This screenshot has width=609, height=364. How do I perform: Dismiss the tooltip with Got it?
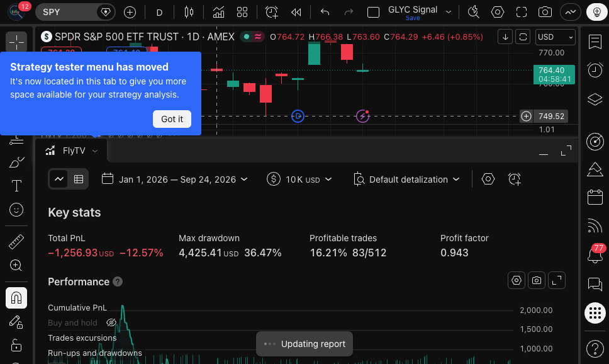(172, 119)
